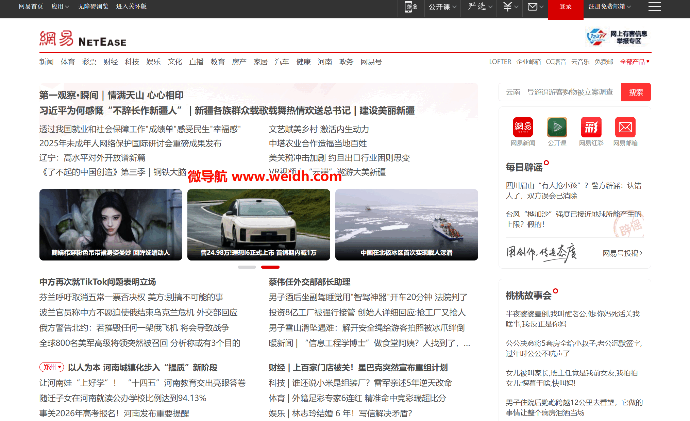Click the red circle beside 桃桃故事会
Screen dimensions: 690x421
[x=555, y=291]
